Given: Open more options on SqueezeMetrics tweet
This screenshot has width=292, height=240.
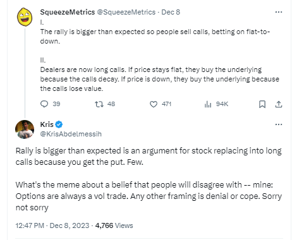Looking at the screenshot, I should coord(279,12).
